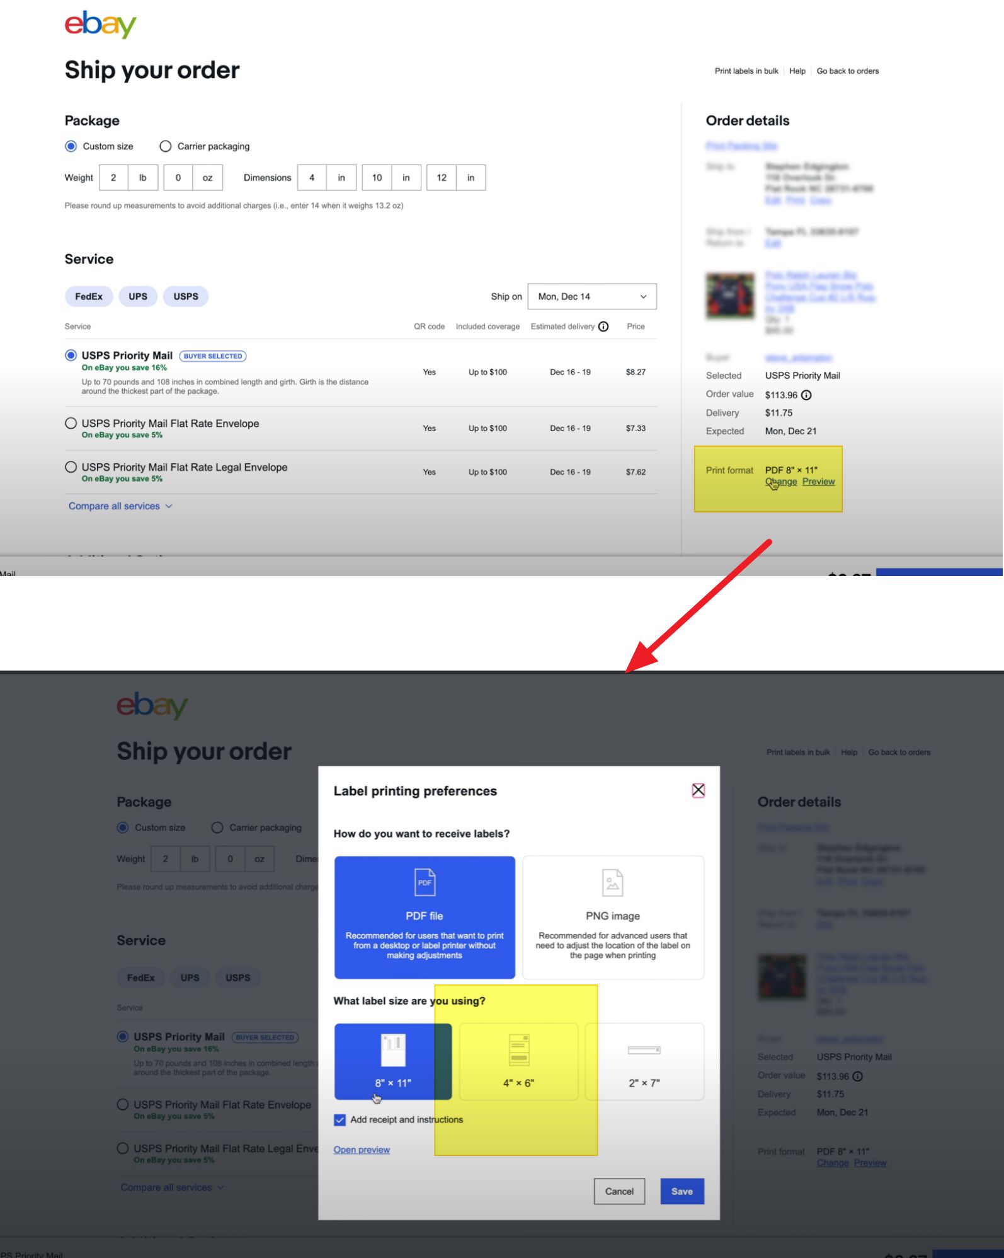Select the 2" × 7" label size icon

tap(644, 1050)
